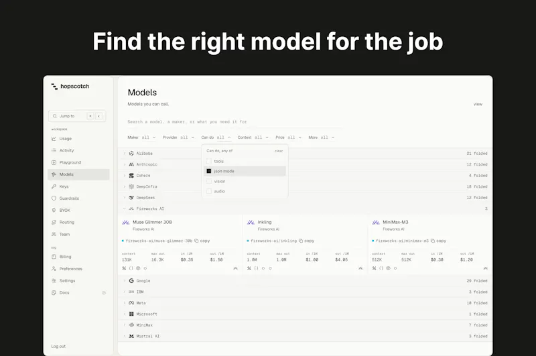Click clear in the Can do popup
This screenshot has height=356, width=536.
(279, 151)
